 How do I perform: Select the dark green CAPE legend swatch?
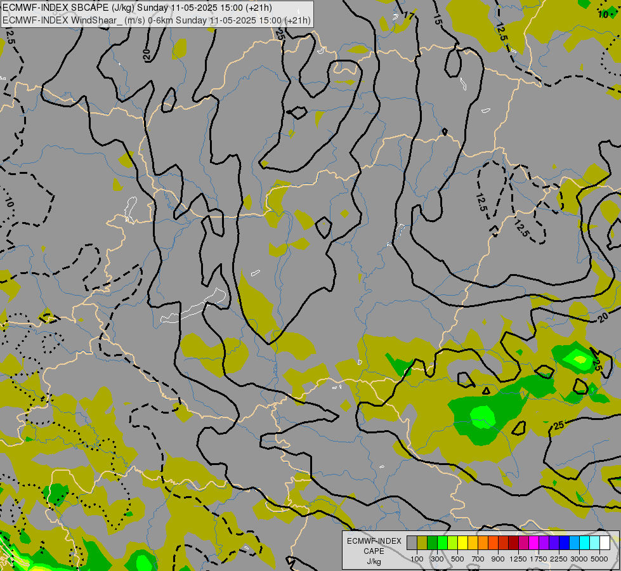coord(432,542)
